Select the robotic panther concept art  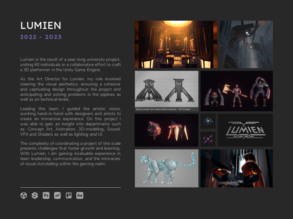click(x=167, y=168)
